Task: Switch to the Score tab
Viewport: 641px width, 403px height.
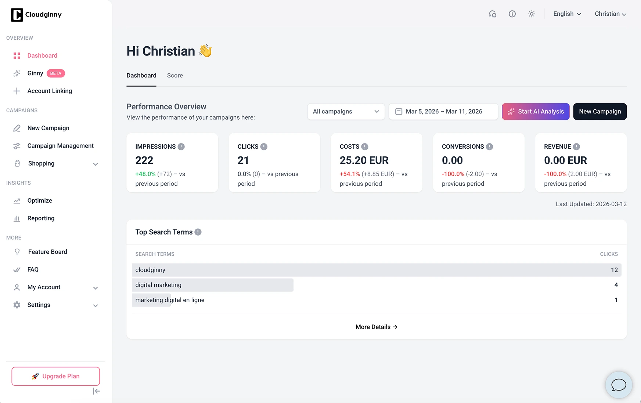Action: (175, 75)
